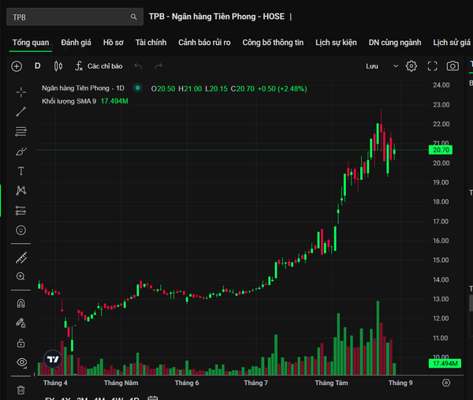Click the undo arrow icon
The height and width of the screenshot is (400, 473).
tap(138, 65)
